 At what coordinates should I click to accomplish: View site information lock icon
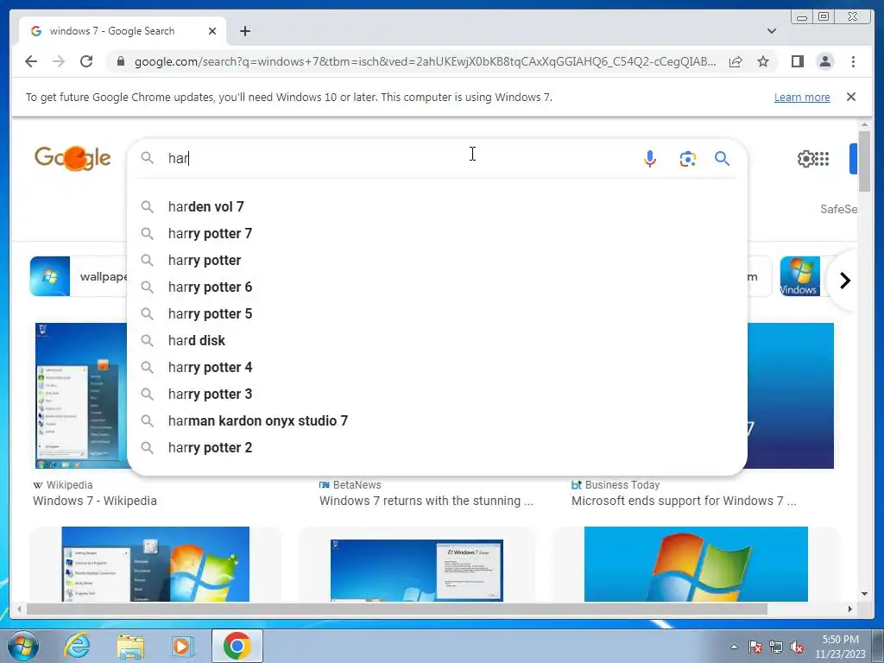pos(120,61)
